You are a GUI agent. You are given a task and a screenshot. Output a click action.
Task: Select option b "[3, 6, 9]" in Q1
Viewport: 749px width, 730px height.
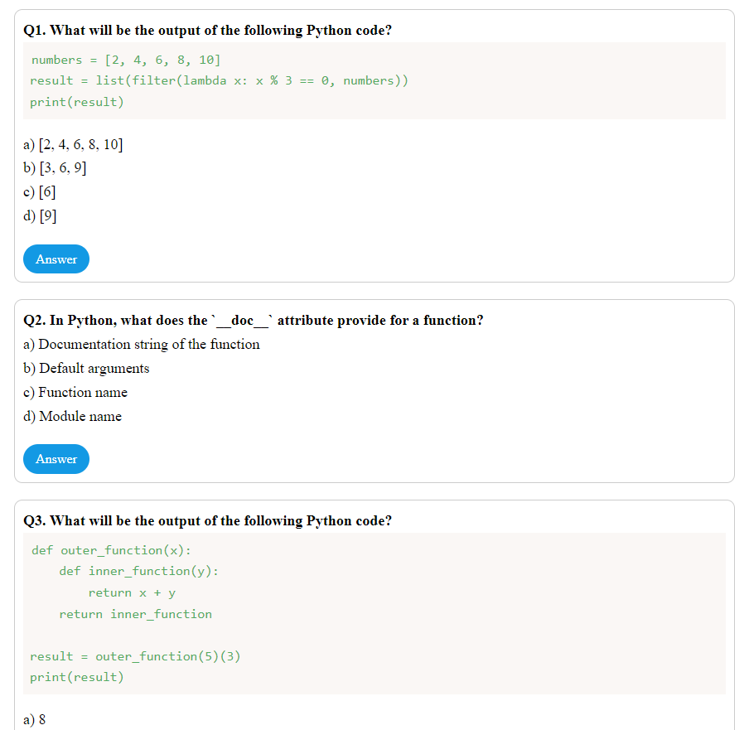(x=58, y=167)
